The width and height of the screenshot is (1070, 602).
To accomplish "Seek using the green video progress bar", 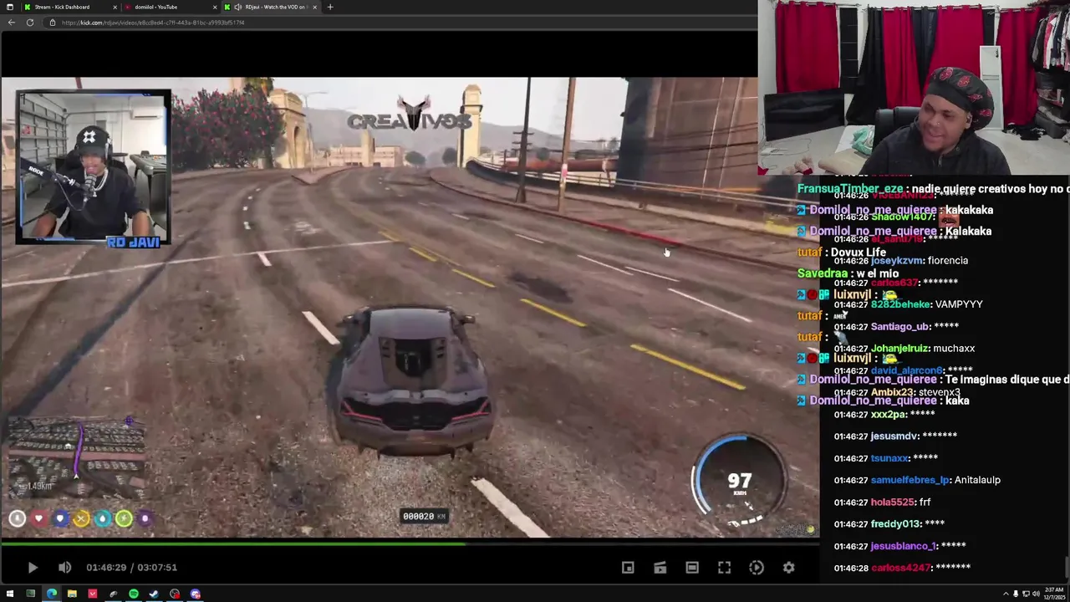I will tap(410, 544).
